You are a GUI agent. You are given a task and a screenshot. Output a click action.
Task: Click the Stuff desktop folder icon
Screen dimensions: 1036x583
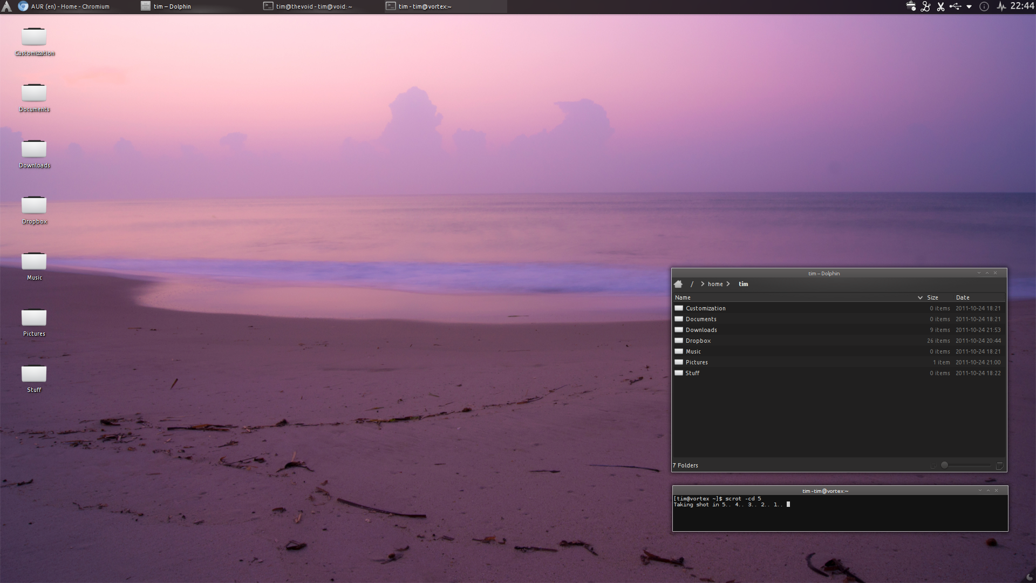(34, 374)
